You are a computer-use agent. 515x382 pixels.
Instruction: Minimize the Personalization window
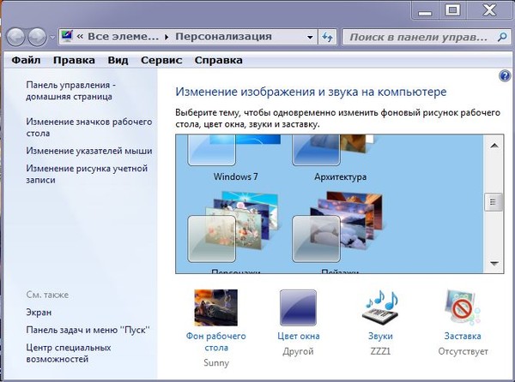(x=425, y=10)
